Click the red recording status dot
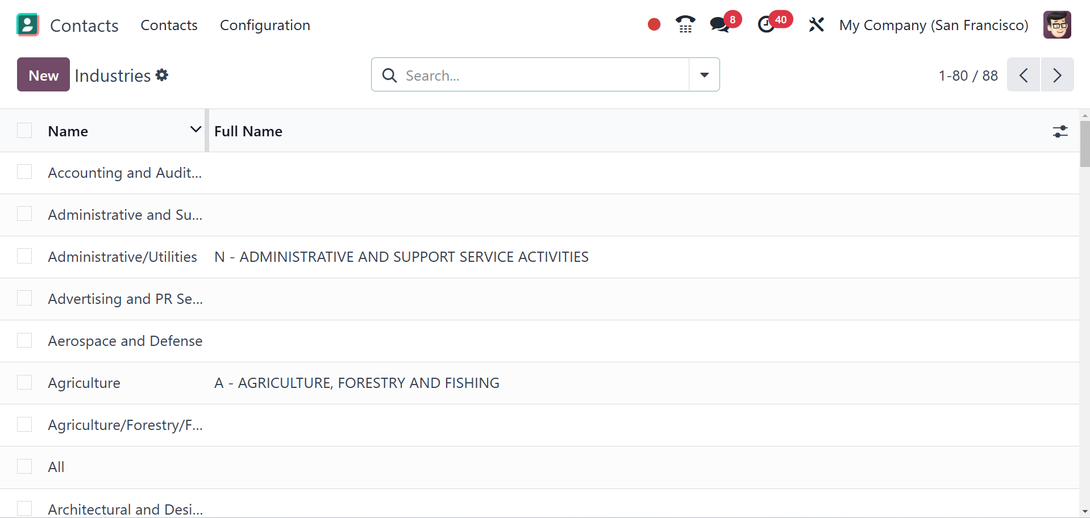 click(x=654, y=24)
